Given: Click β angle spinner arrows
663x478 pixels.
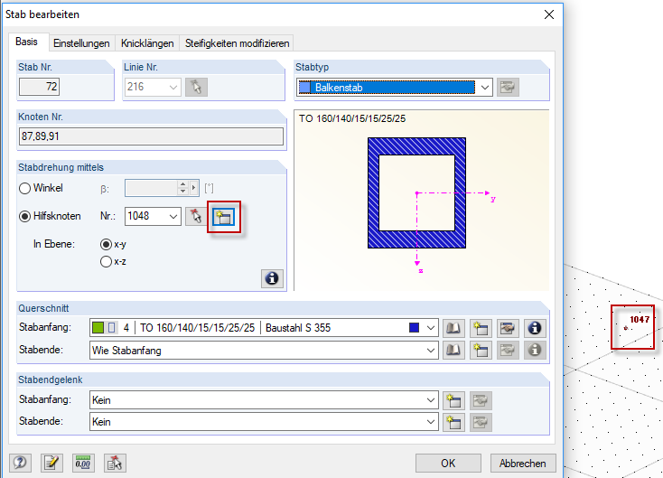Looking at the screenshot, I should click(x=182, y=188).
